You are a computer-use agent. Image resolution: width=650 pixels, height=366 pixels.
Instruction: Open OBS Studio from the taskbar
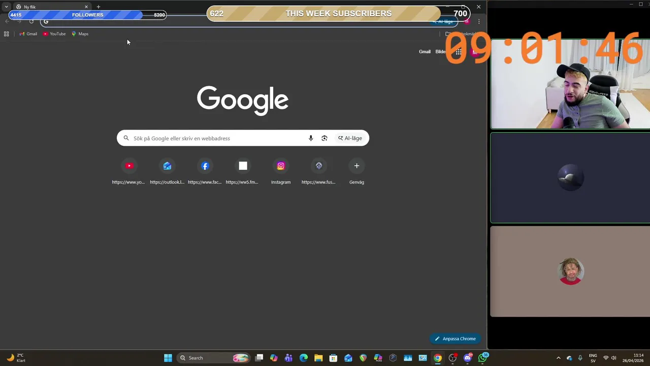point(452,358)
